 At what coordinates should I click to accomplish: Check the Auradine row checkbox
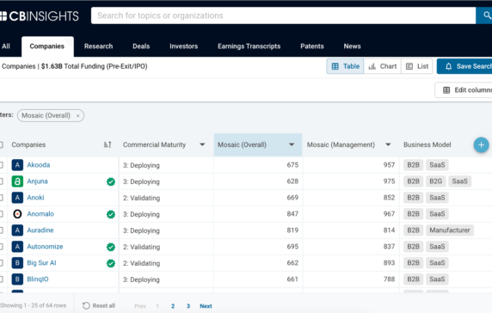pos(1,230)
